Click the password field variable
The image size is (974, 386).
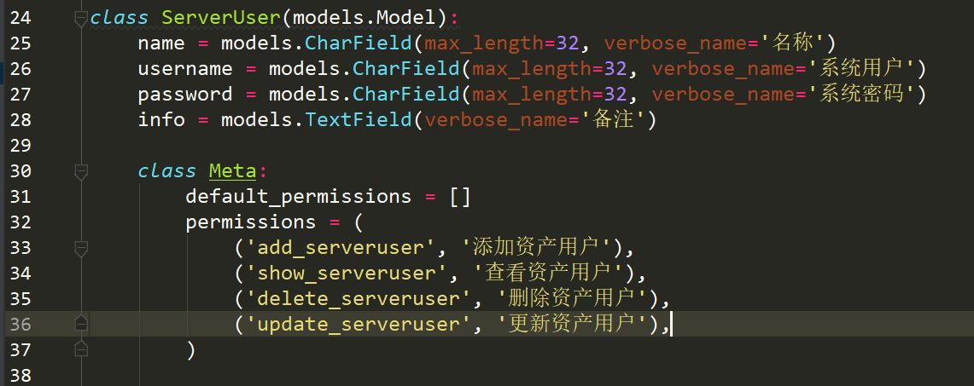pos(184,95)
